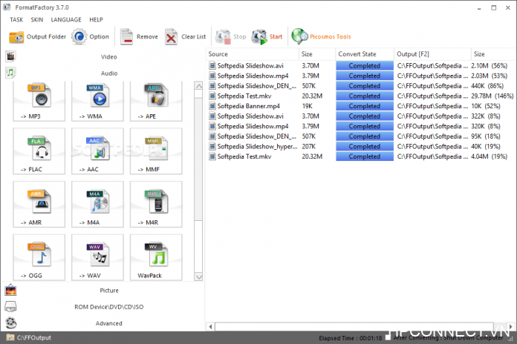Click Completed bar in 440K (86%) row
The height and width of the screenshot is (344, 517).
[365, 86]
